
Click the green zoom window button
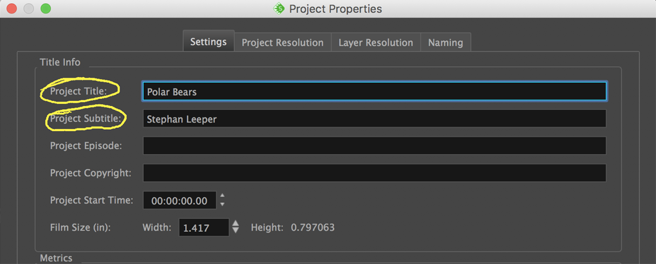tap(46, 8)
